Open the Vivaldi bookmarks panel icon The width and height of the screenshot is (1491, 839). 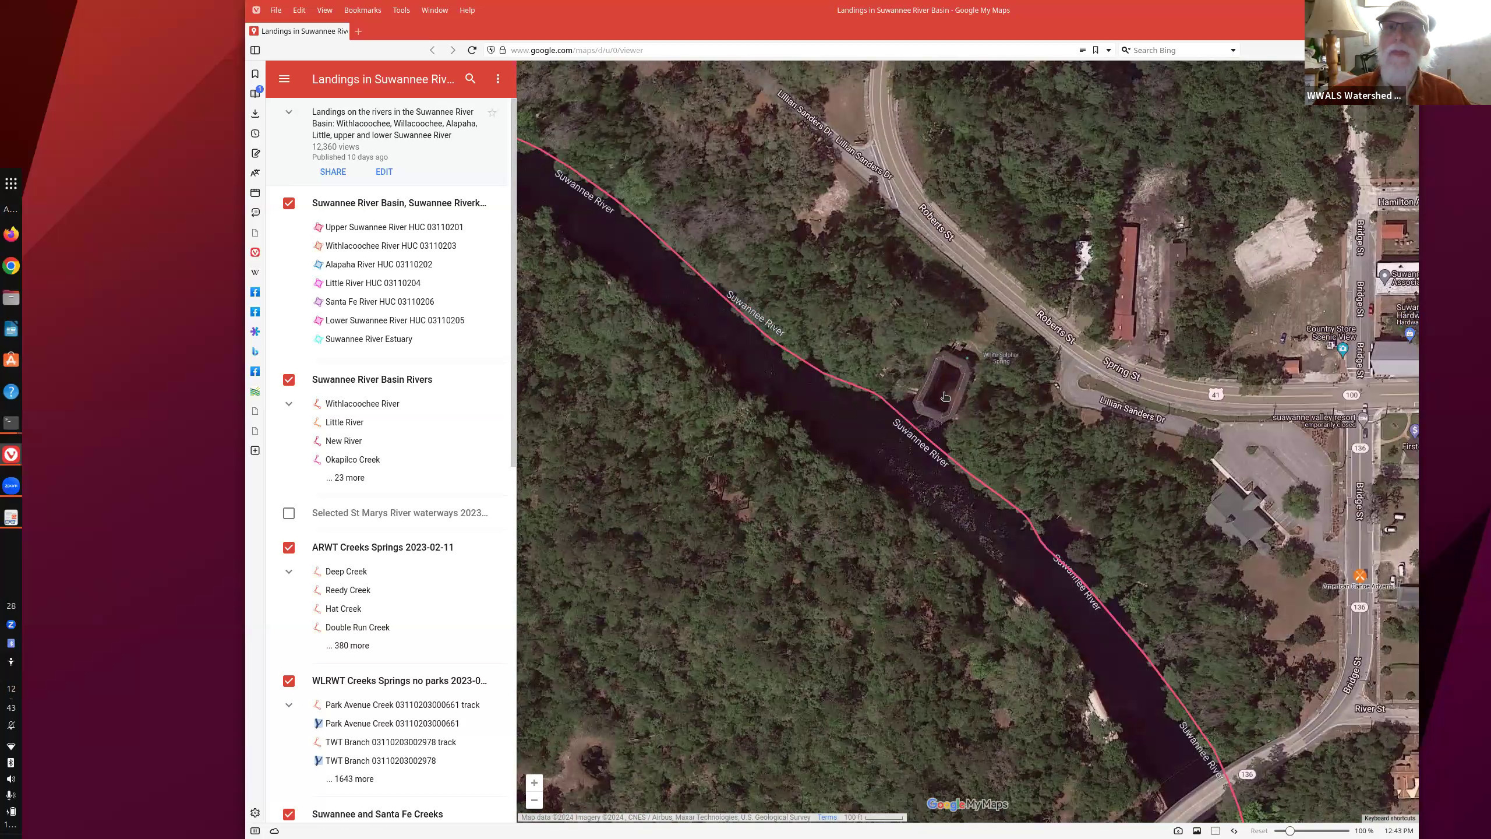tap(255, 74)
